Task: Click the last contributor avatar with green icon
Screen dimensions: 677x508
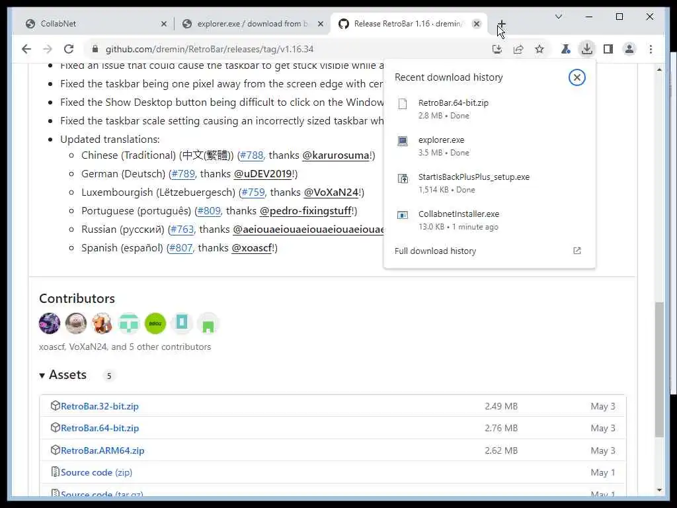Action: (208, 323)
